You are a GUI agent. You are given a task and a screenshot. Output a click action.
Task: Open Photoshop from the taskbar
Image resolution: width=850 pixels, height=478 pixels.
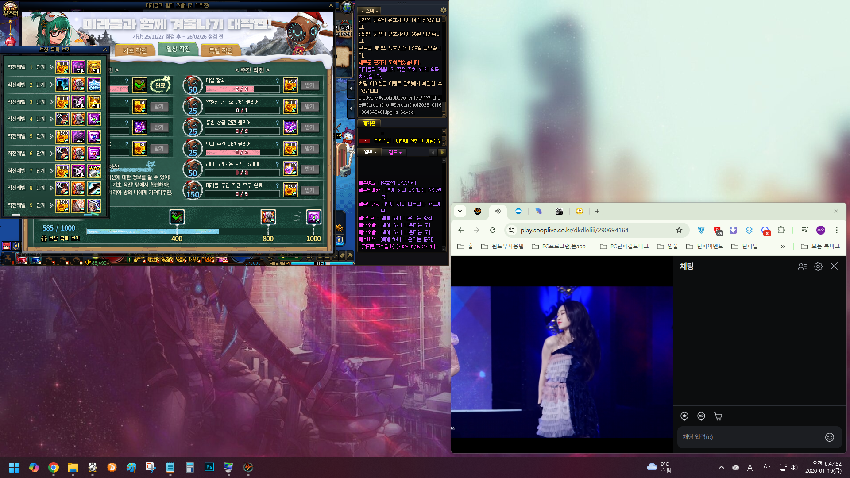(209, 467)
